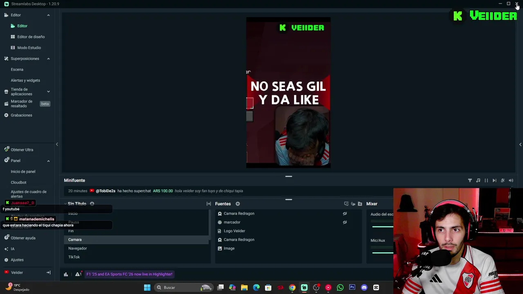Click the scene transition icon
Screen dimensions: 523x294
[x=209, y=204]
